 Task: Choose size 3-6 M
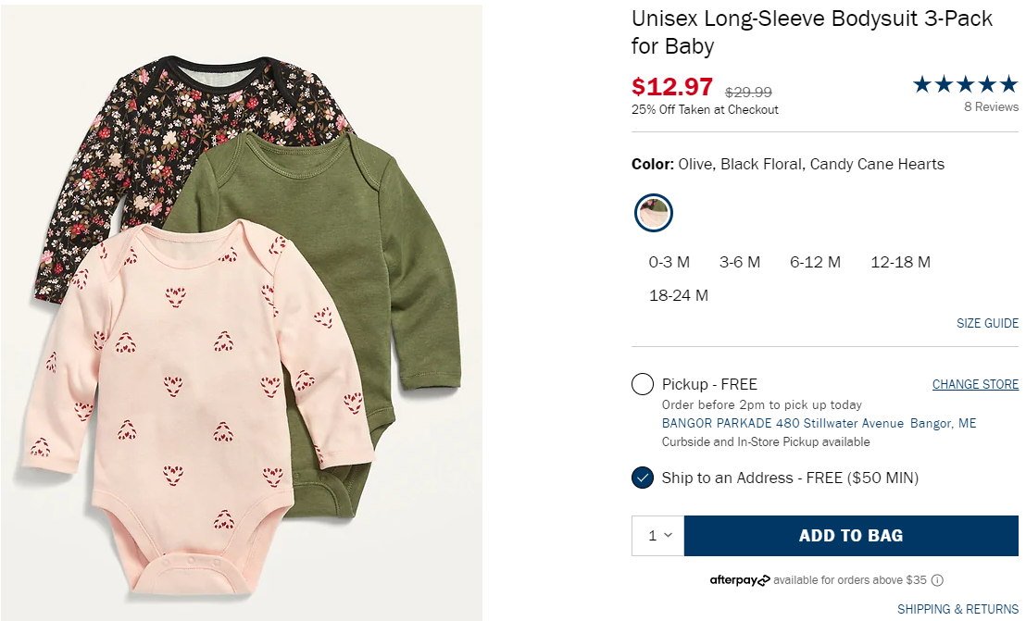pyautogui.click(x=740, y=262)
